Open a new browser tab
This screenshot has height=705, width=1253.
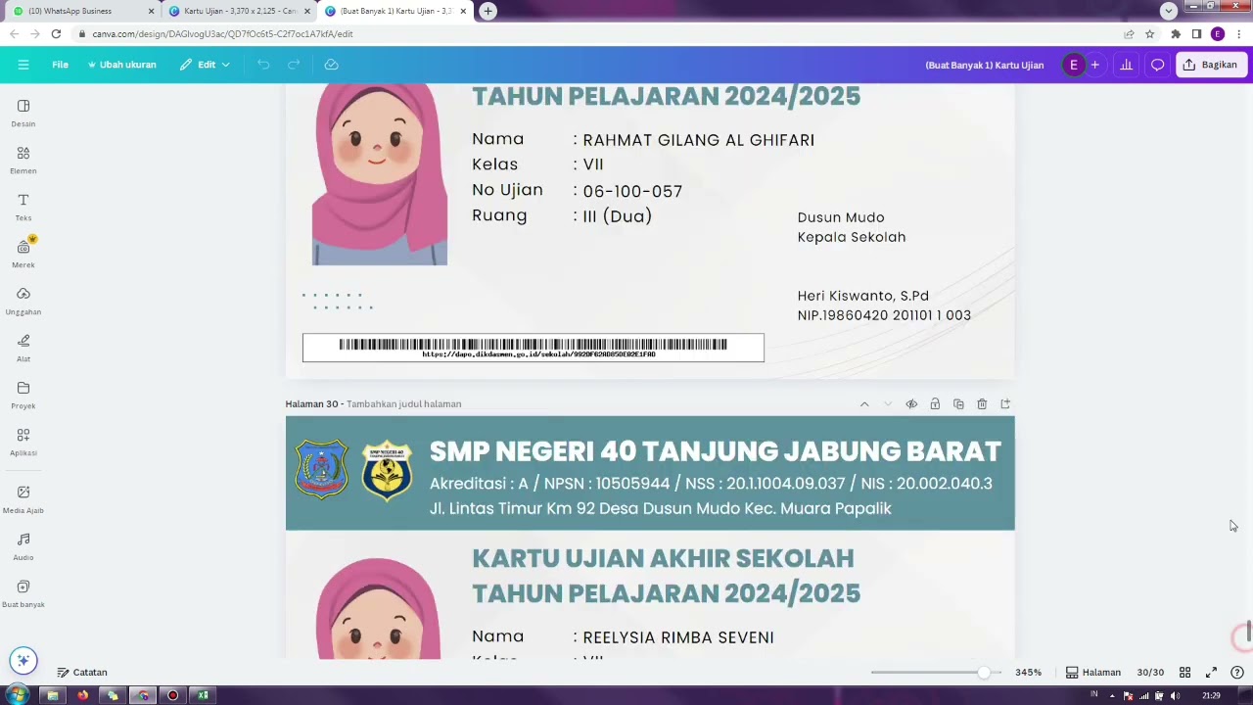[x=487, y=11]
